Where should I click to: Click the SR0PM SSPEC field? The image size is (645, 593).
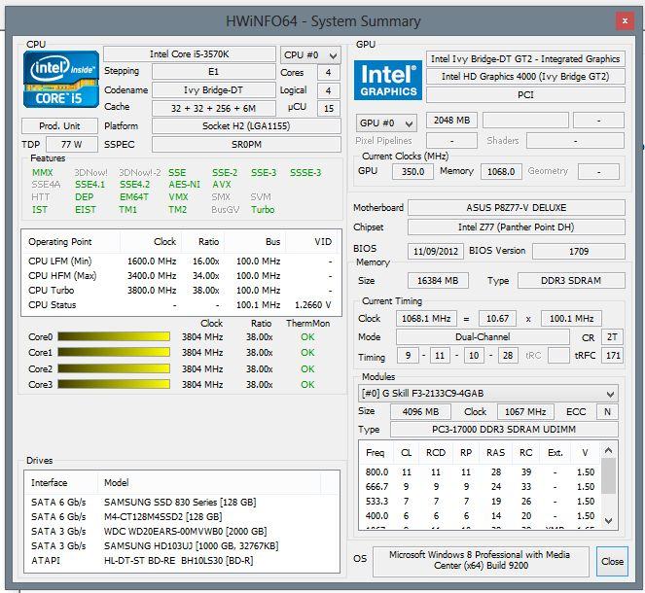pyautogui.click(x=246, y=144)
